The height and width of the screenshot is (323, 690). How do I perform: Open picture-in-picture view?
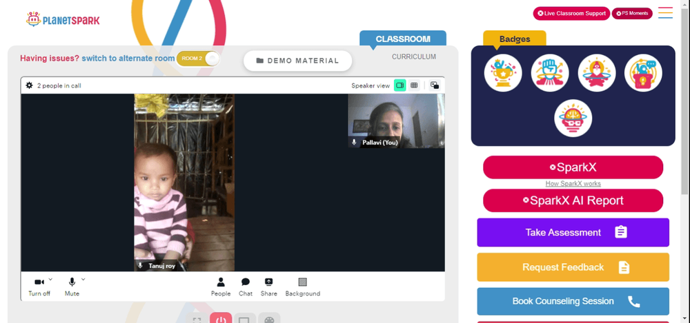[435, 85]
